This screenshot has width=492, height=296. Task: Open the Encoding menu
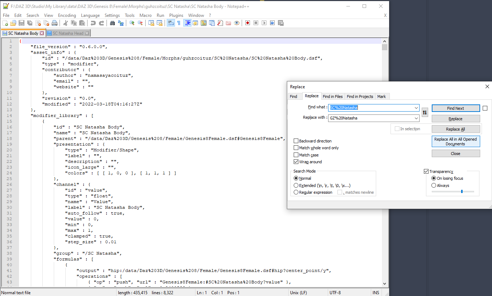pos(67,15)
